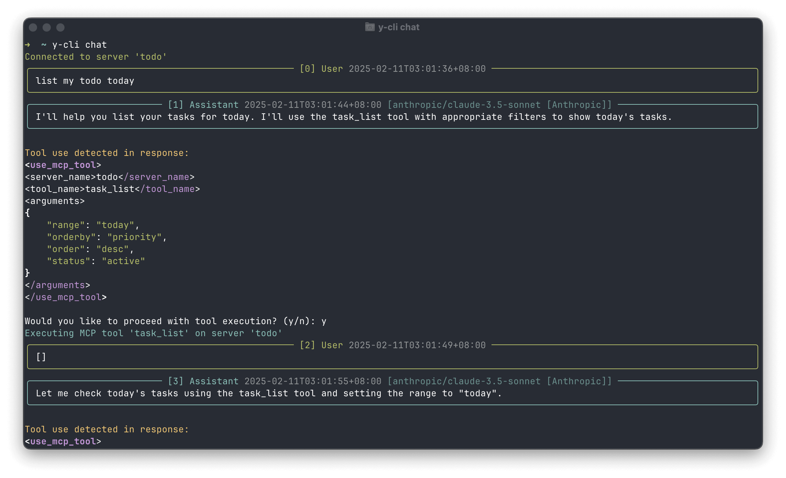Select the tool_name value task_list

pyautogui.click(x=110, y=189)
